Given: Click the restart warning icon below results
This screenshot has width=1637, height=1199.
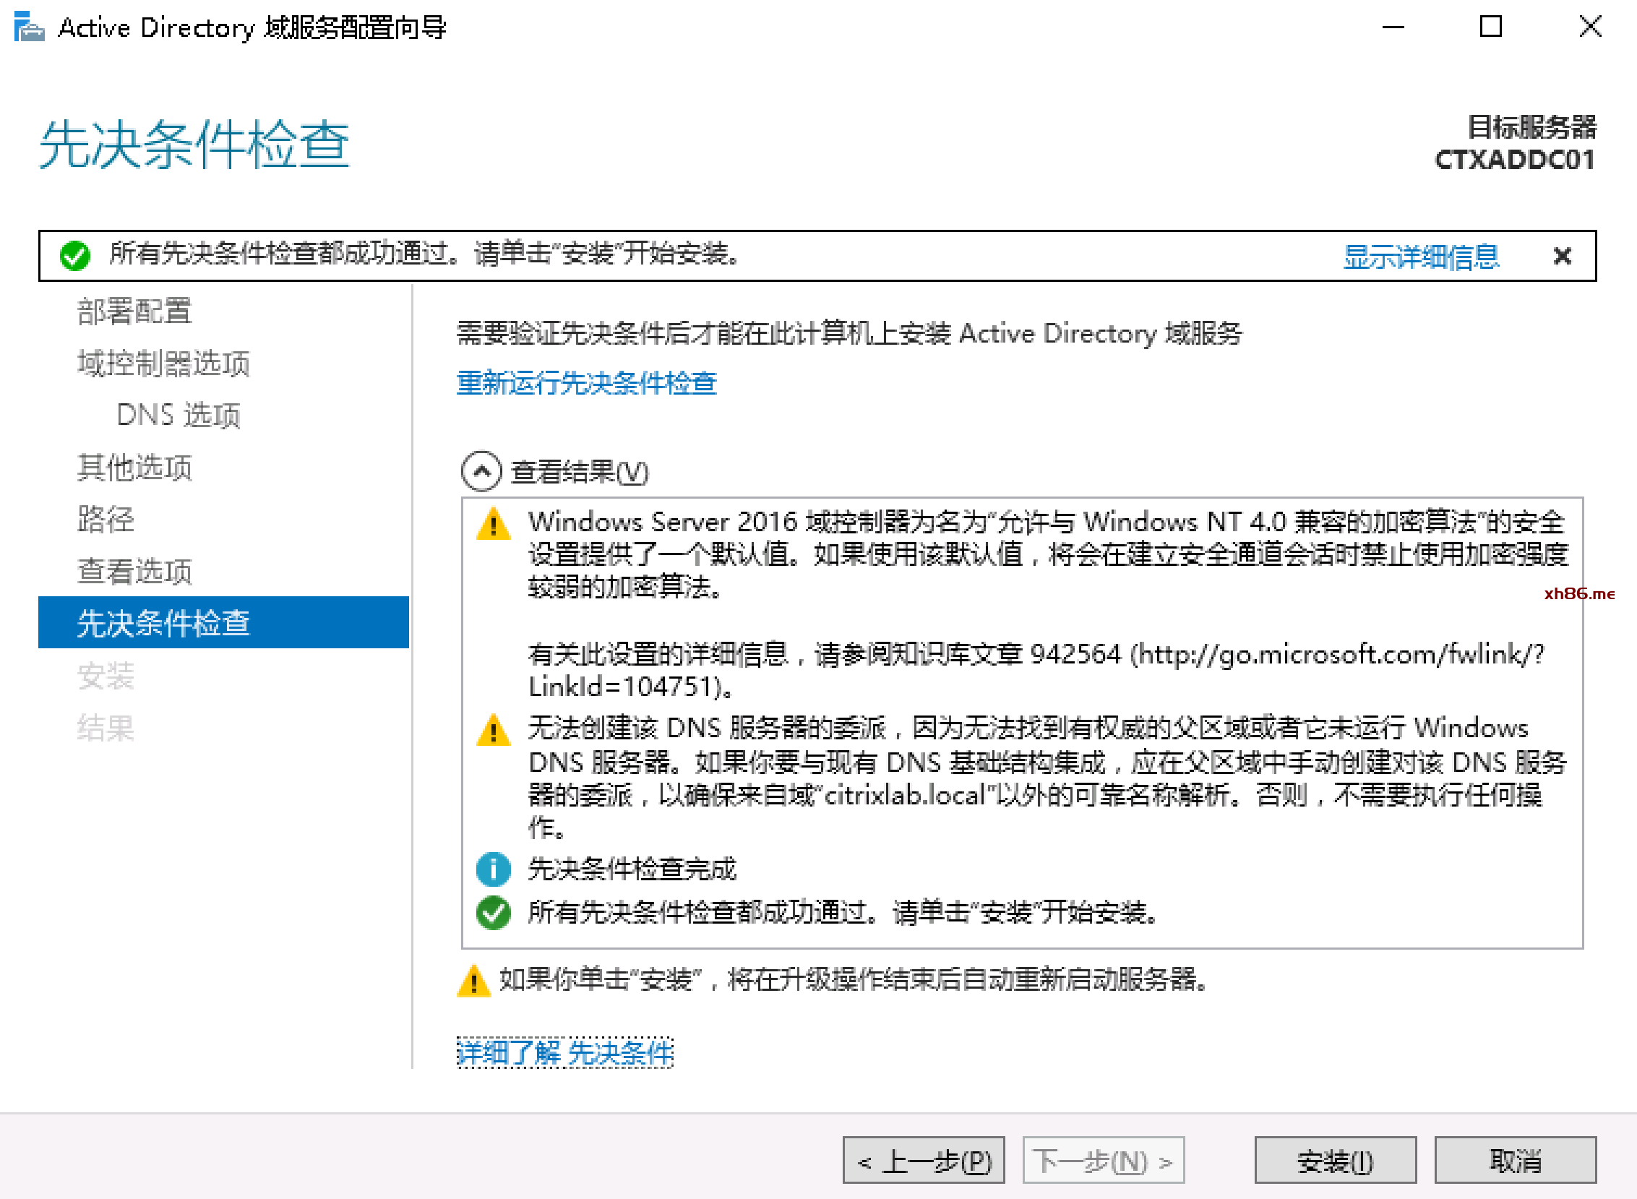Looking at the screenshot, I should (x=474, y=981).
